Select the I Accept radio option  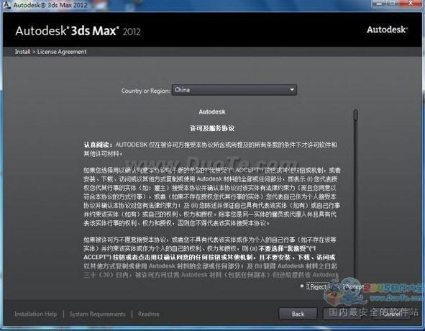[x=352, y=286]
